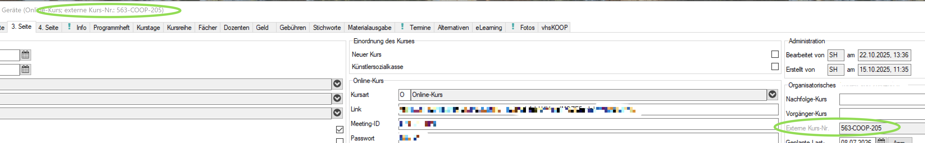Expand the topmost dropdown arrow in left panel

(337, 84)
